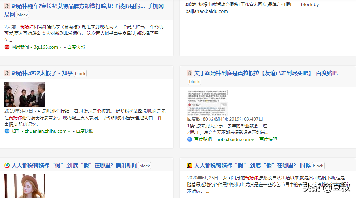Click the blue 知乎 source icon

tap(7, 131)
